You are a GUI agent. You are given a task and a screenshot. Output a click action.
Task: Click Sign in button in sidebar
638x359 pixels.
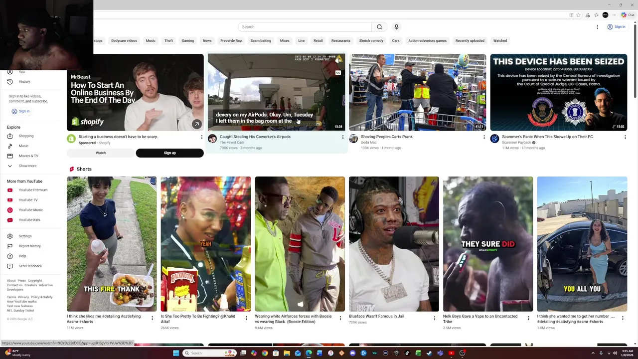tap(20, 111)
